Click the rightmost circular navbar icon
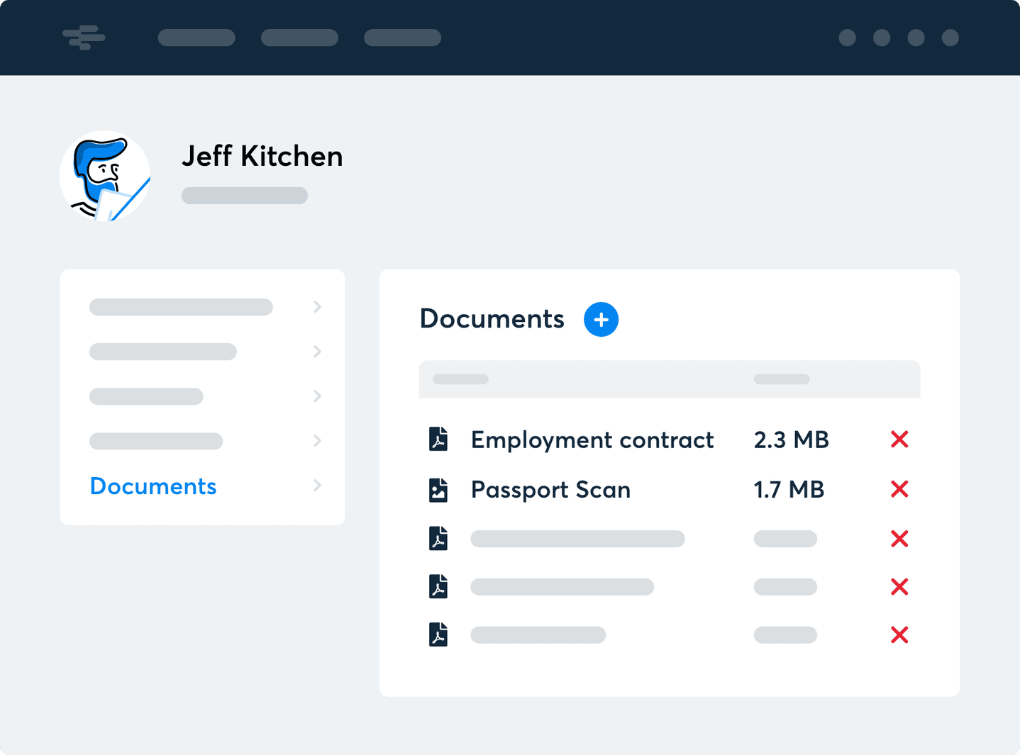Image resolution: width=1020 pixels, height=755 pixels. click(950, 38)
